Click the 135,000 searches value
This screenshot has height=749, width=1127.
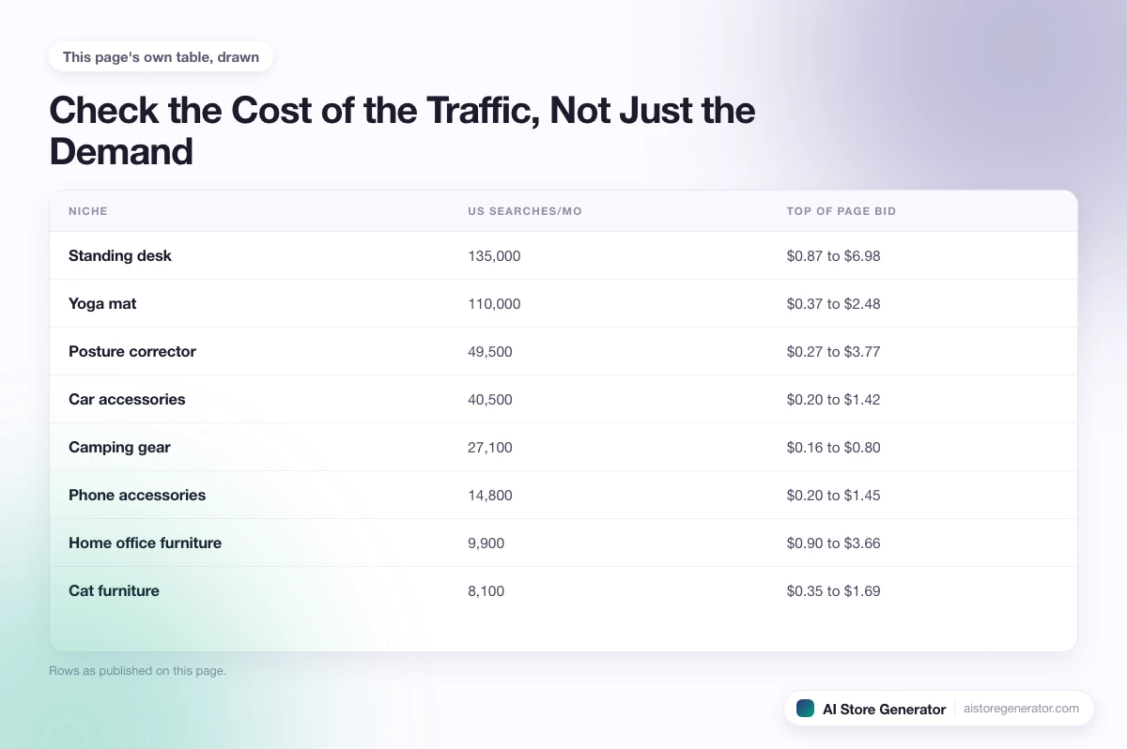pyautogui.click(x=494, y=255)
